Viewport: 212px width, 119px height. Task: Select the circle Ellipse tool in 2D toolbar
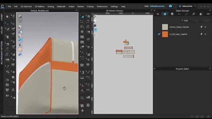click(x=82, y=32)
